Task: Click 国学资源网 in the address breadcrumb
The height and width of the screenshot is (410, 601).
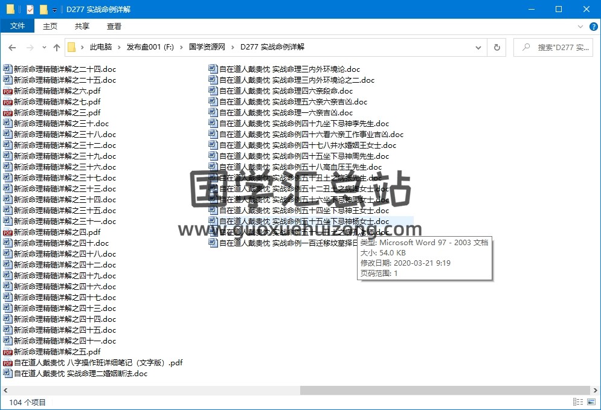Action: pos(207,47)
